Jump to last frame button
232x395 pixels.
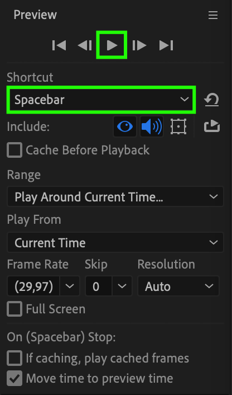[x=166, y=45]
